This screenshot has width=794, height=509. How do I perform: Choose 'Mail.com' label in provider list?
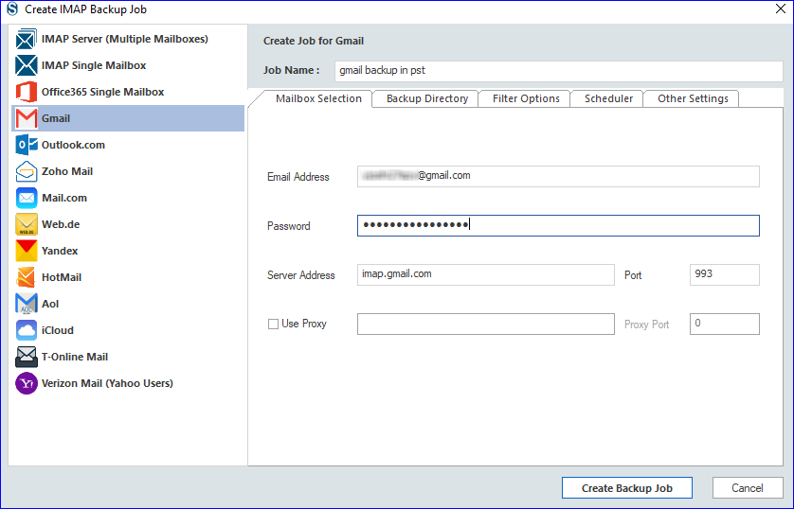pyautogui.click(x=64, y=198)
